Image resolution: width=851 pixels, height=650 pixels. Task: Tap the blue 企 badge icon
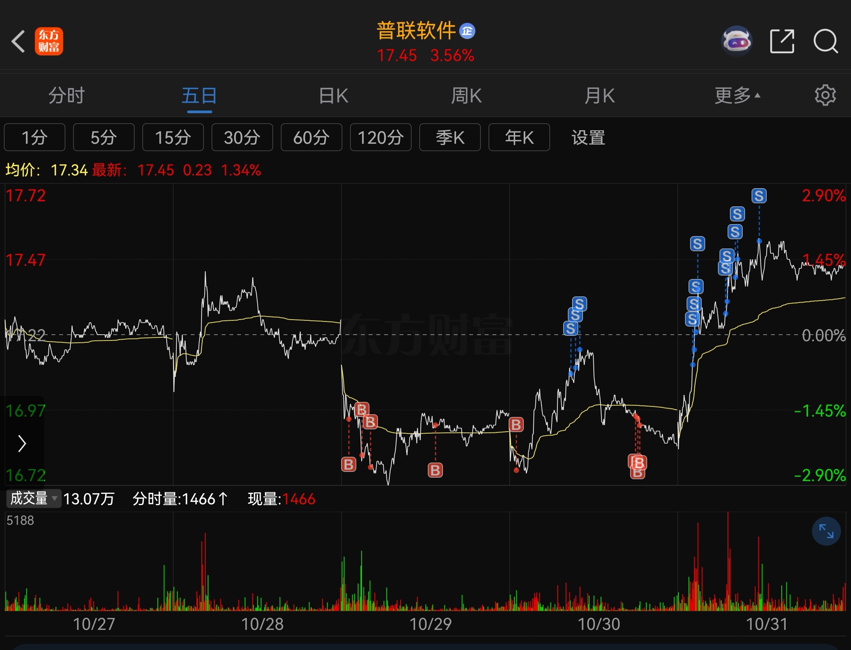(x=467, y=31)
